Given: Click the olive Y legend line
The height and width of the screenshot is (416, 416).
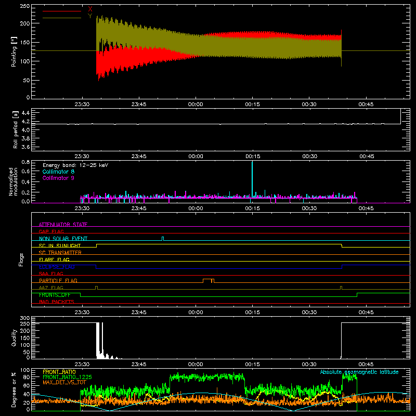Looking at the screenshot, I should (62, 18).
